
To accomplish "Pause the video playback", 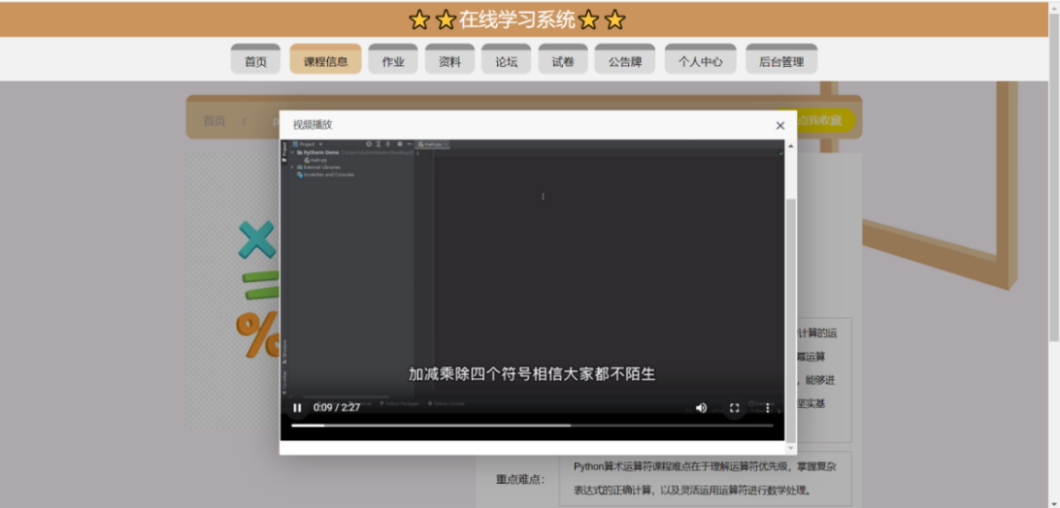I will click(297, 408).
